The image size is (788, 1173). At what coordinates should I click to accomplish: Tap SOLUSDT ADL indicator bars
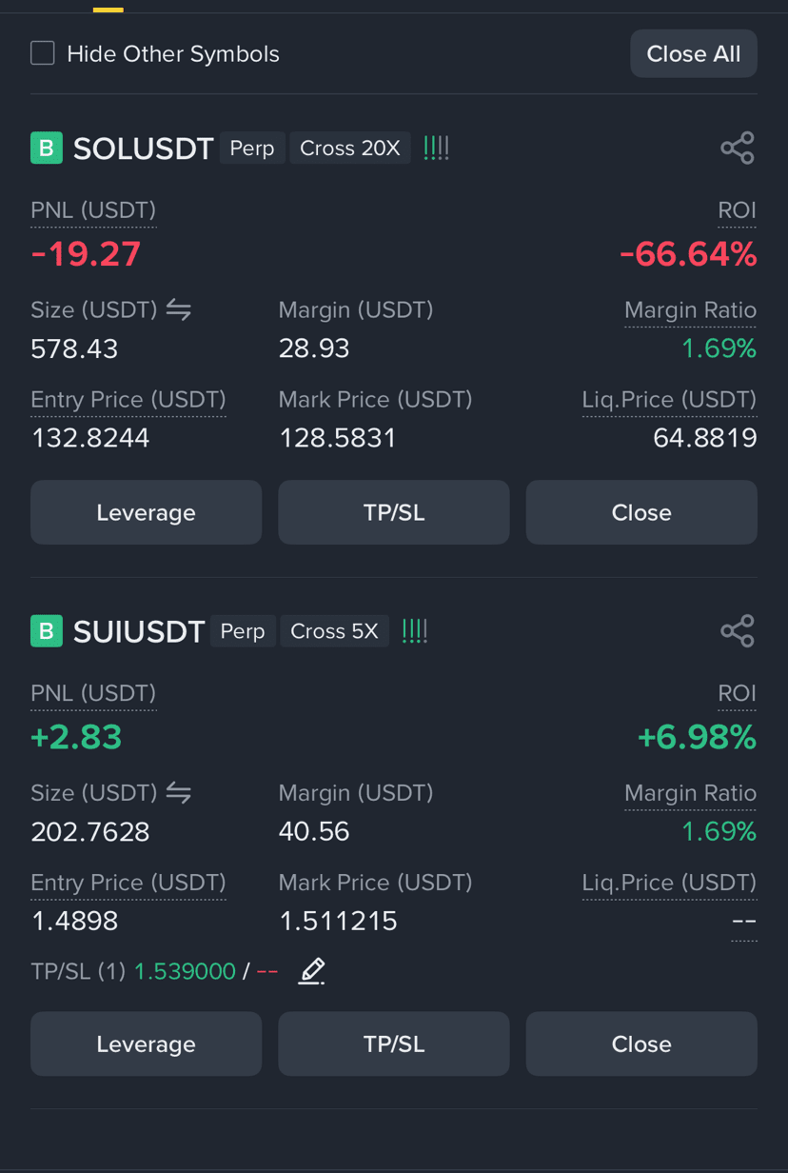point(436,148)
